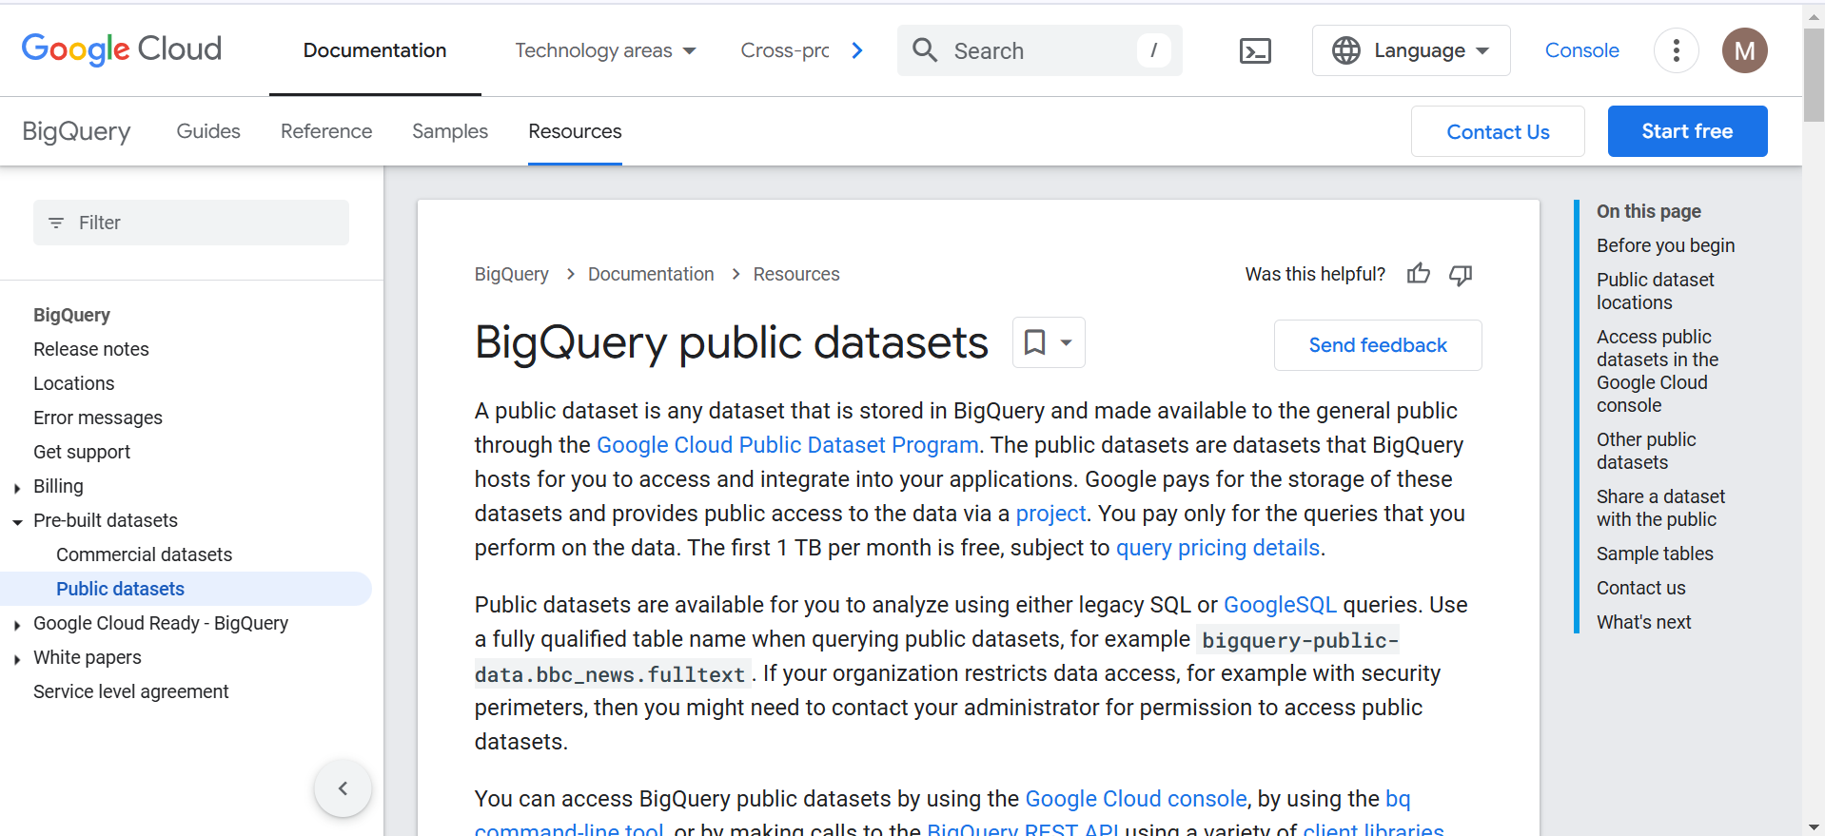
Task: Select Public datasets in sidebar
Action: [186, 589]
